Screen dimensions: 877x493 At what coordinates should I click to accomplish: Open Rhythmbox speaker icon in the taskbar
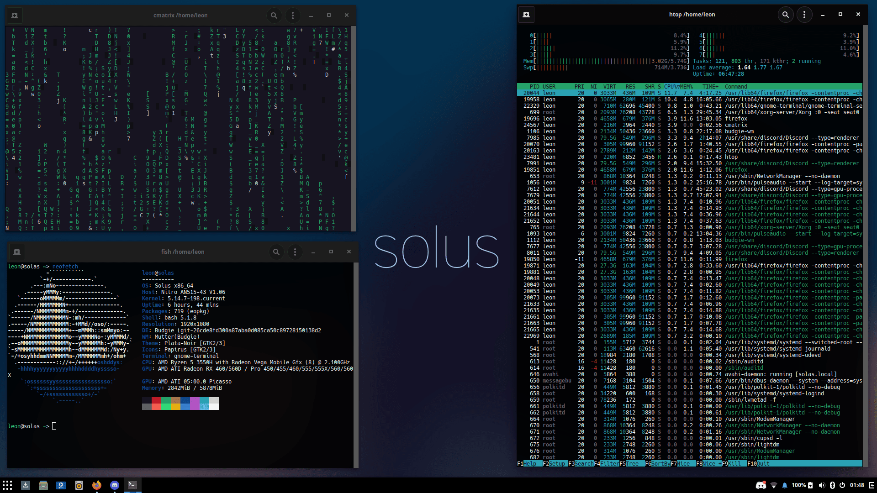79,485
